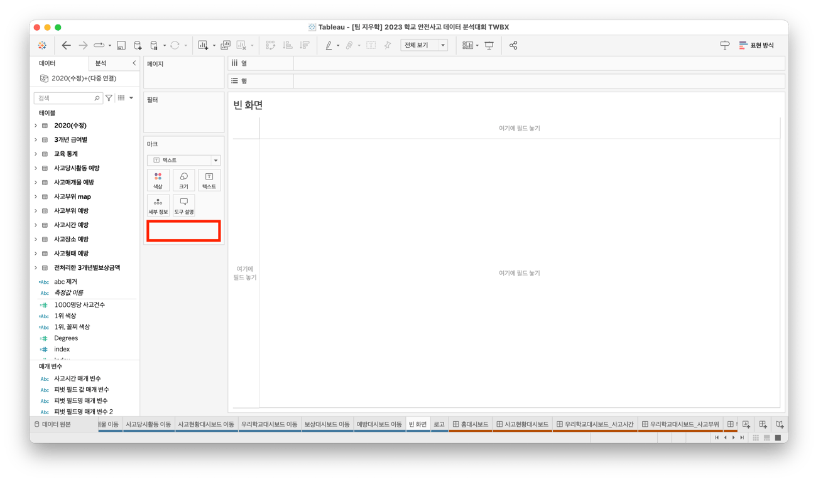Click the 색상 color mark button

[x=158, y=180]
